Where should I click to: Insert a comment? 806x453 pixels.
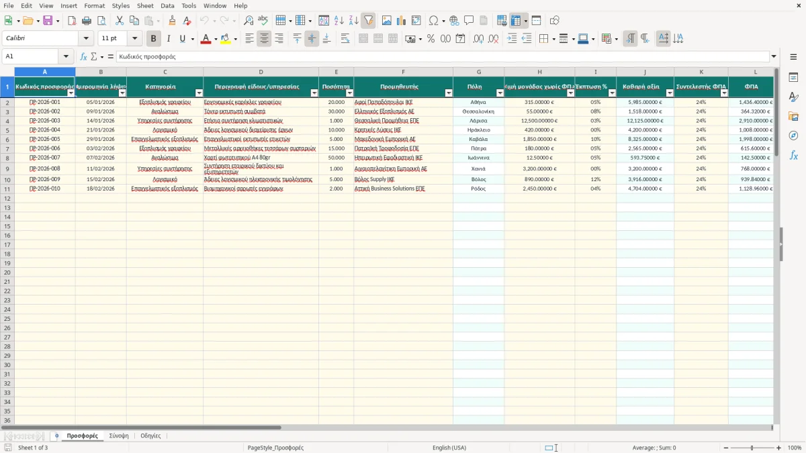pos(469,21)
